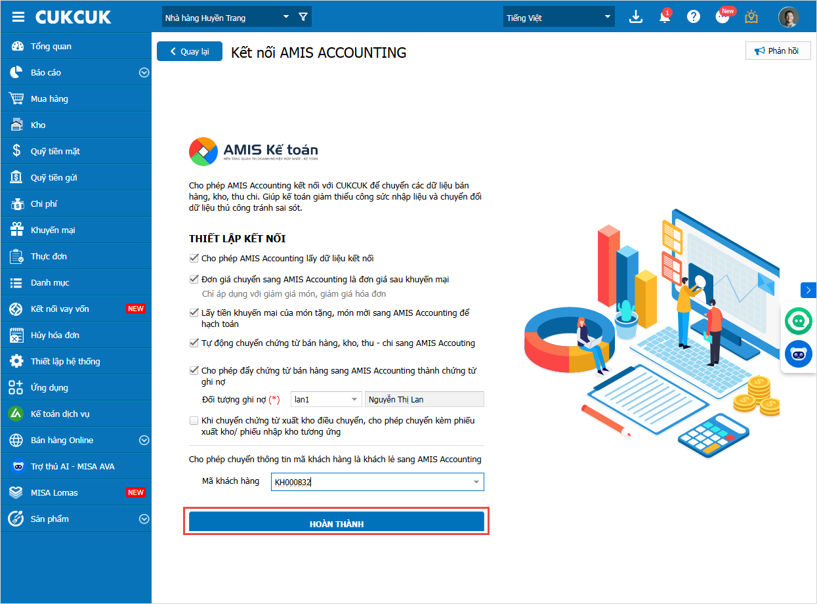Click the AMIS Kế toán logo
The image size is (817, 604).
[x=254, y=151]
